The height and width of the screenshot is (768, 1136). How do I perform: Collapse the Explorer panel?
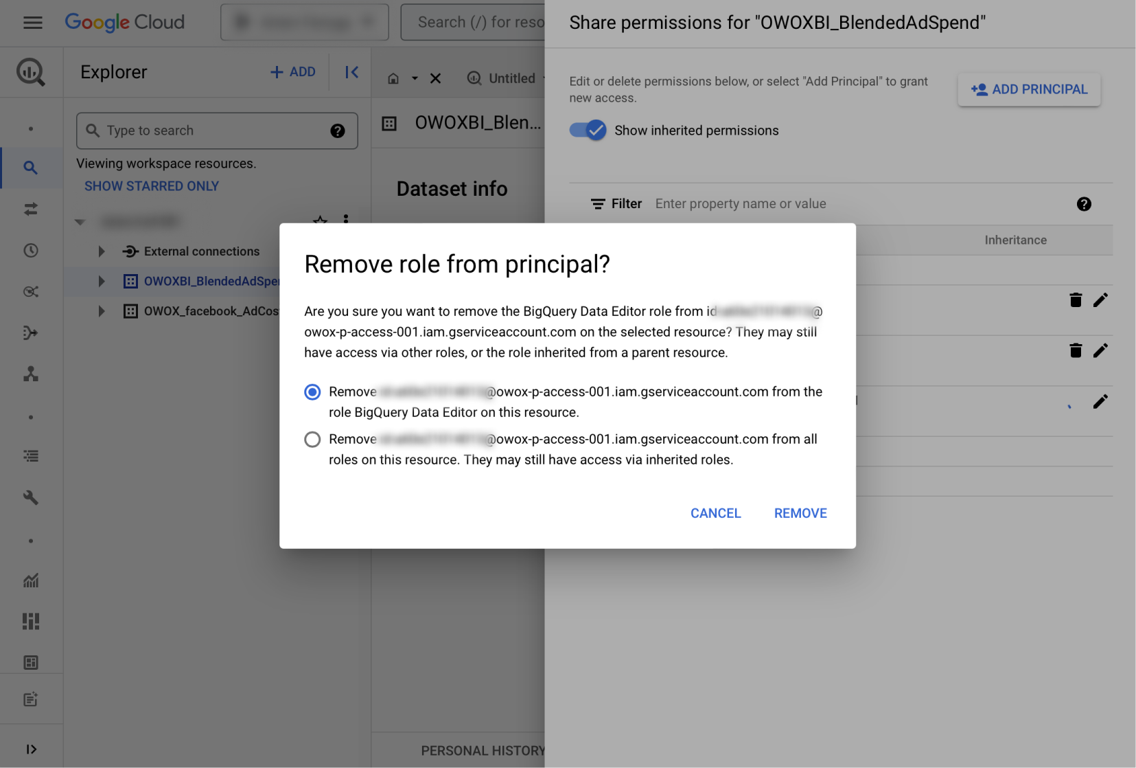coord(351,72)
